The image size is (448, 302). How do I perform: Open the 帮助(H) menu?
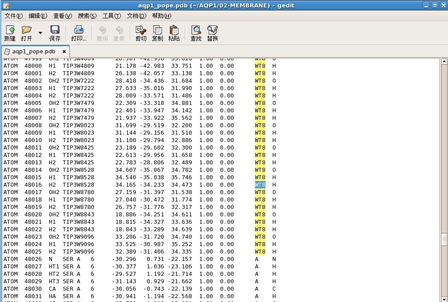click(x=162, y=16)
